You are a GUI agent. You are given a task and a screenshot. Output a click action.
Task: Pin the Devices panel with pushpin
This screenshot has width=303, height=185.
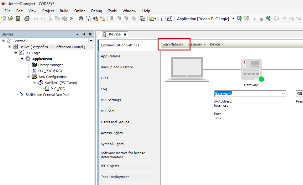coord(84,34)
